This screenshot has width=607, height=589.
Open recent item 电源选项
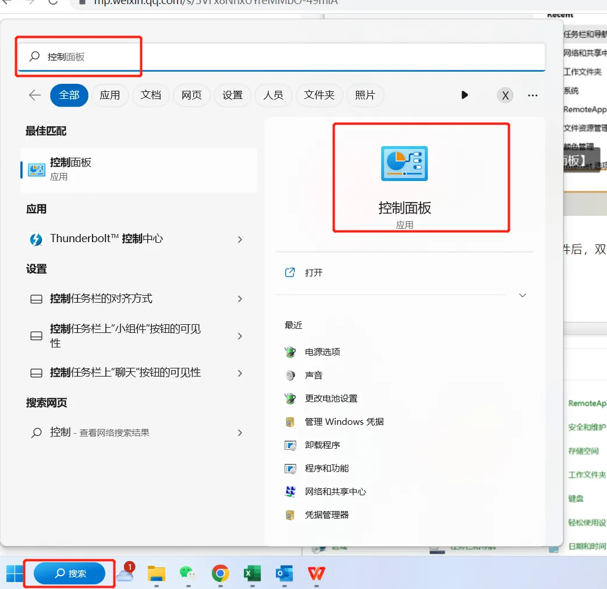322,352
